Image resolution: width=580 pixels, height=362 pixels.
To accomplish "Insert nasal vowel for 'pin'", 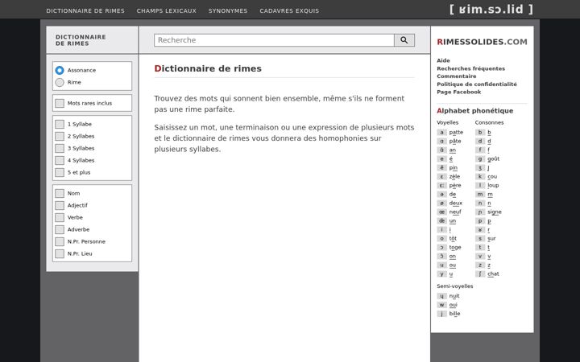I will [441, 167].
